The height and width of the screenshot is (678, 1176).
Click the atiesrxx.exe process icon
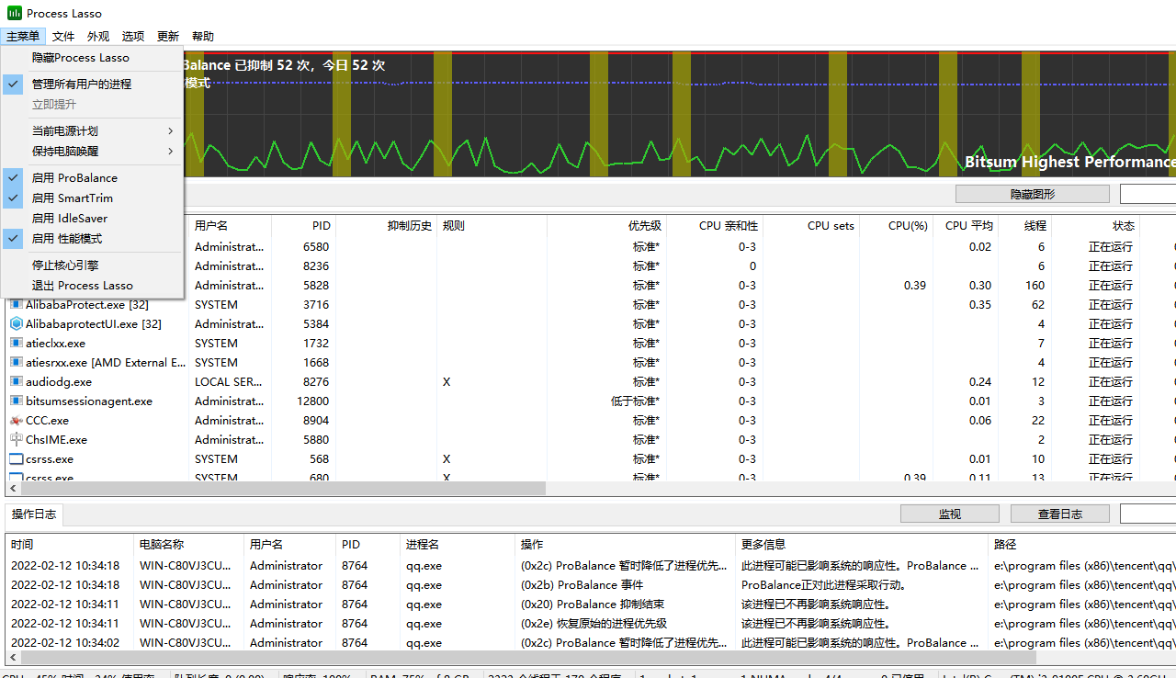coord(17,362)
